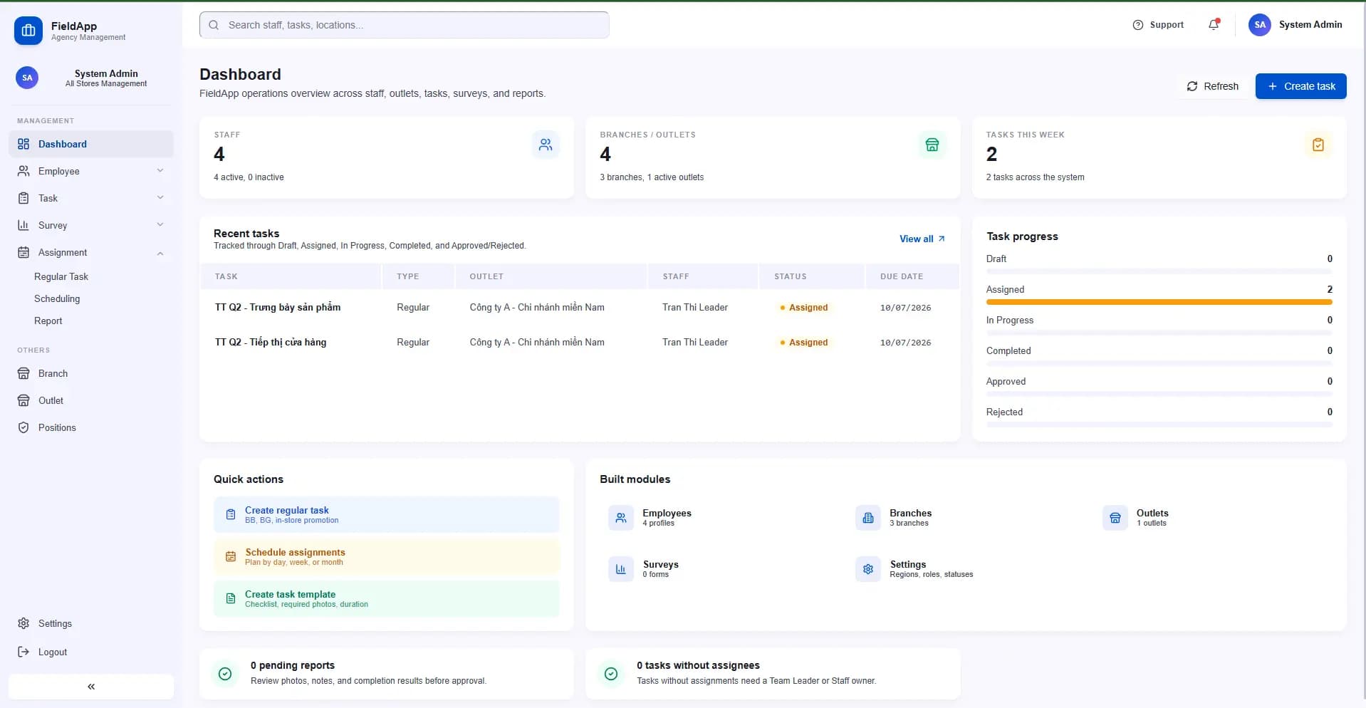Click the Staff card people icon
Image resolution: width=1366 pixels, height=708 pixels.
point(546,145)
